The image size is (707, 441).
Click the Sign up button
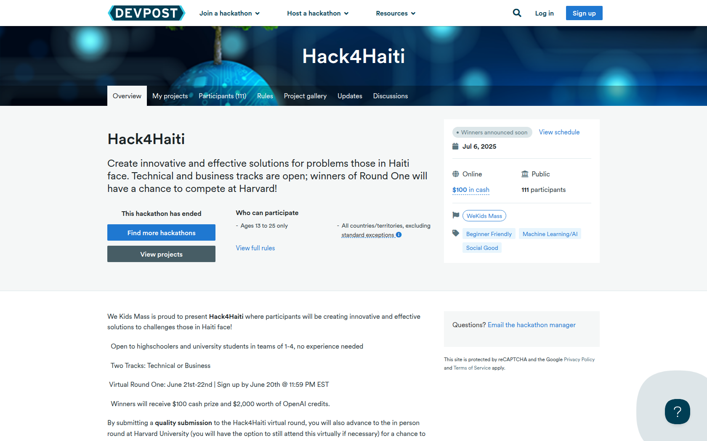[584, 13]
